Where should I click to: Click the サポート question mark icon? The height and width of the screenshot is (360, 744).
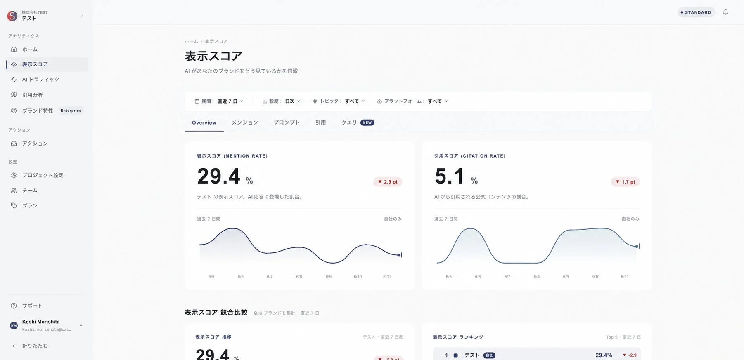point(14,306)
